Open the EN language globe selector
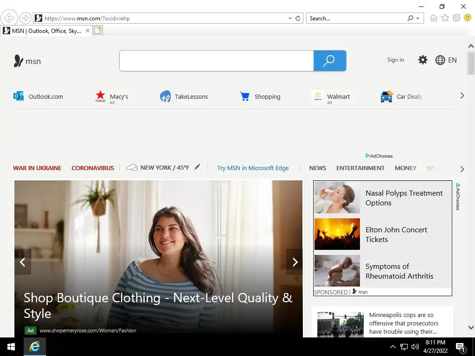This screenshot has width=475, height=356. tap(446, 60)
